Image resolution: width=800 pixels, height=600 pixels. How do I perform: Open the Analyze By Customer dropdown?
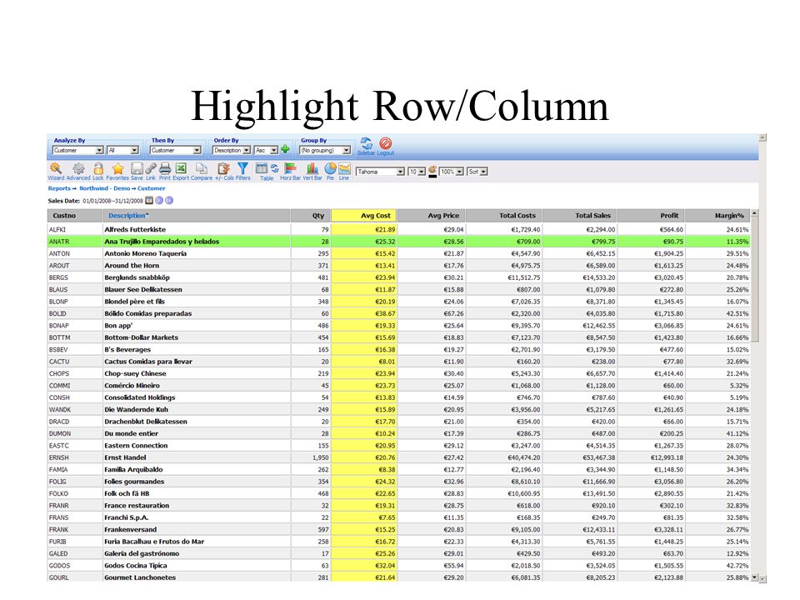click(78, 150)
